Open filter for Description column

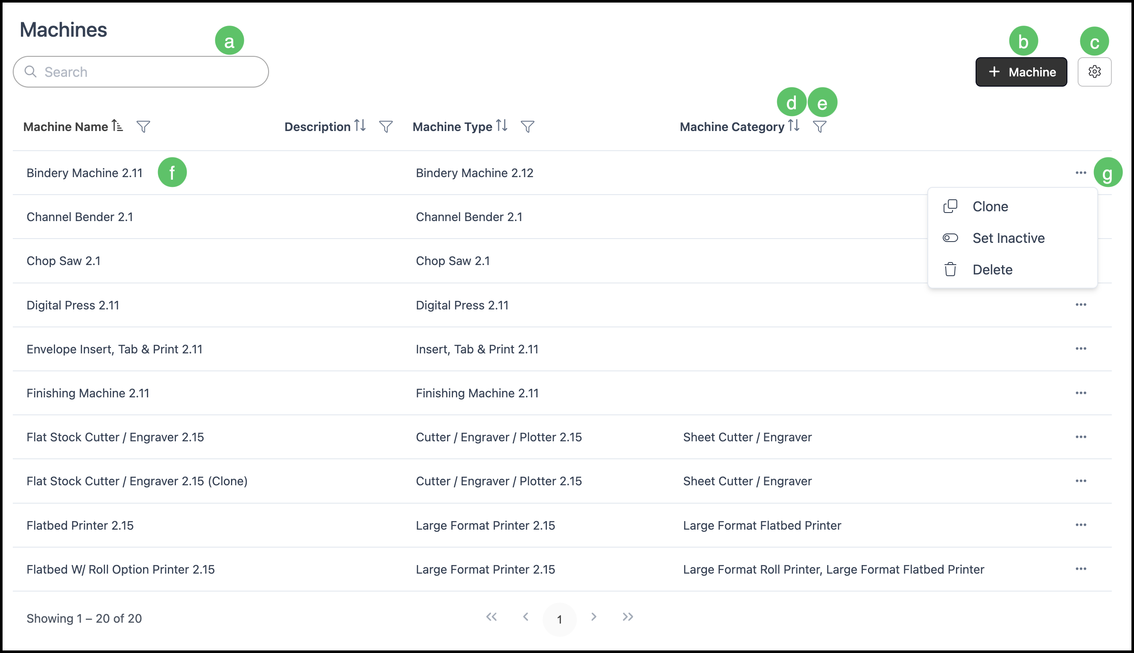(386, 127)
